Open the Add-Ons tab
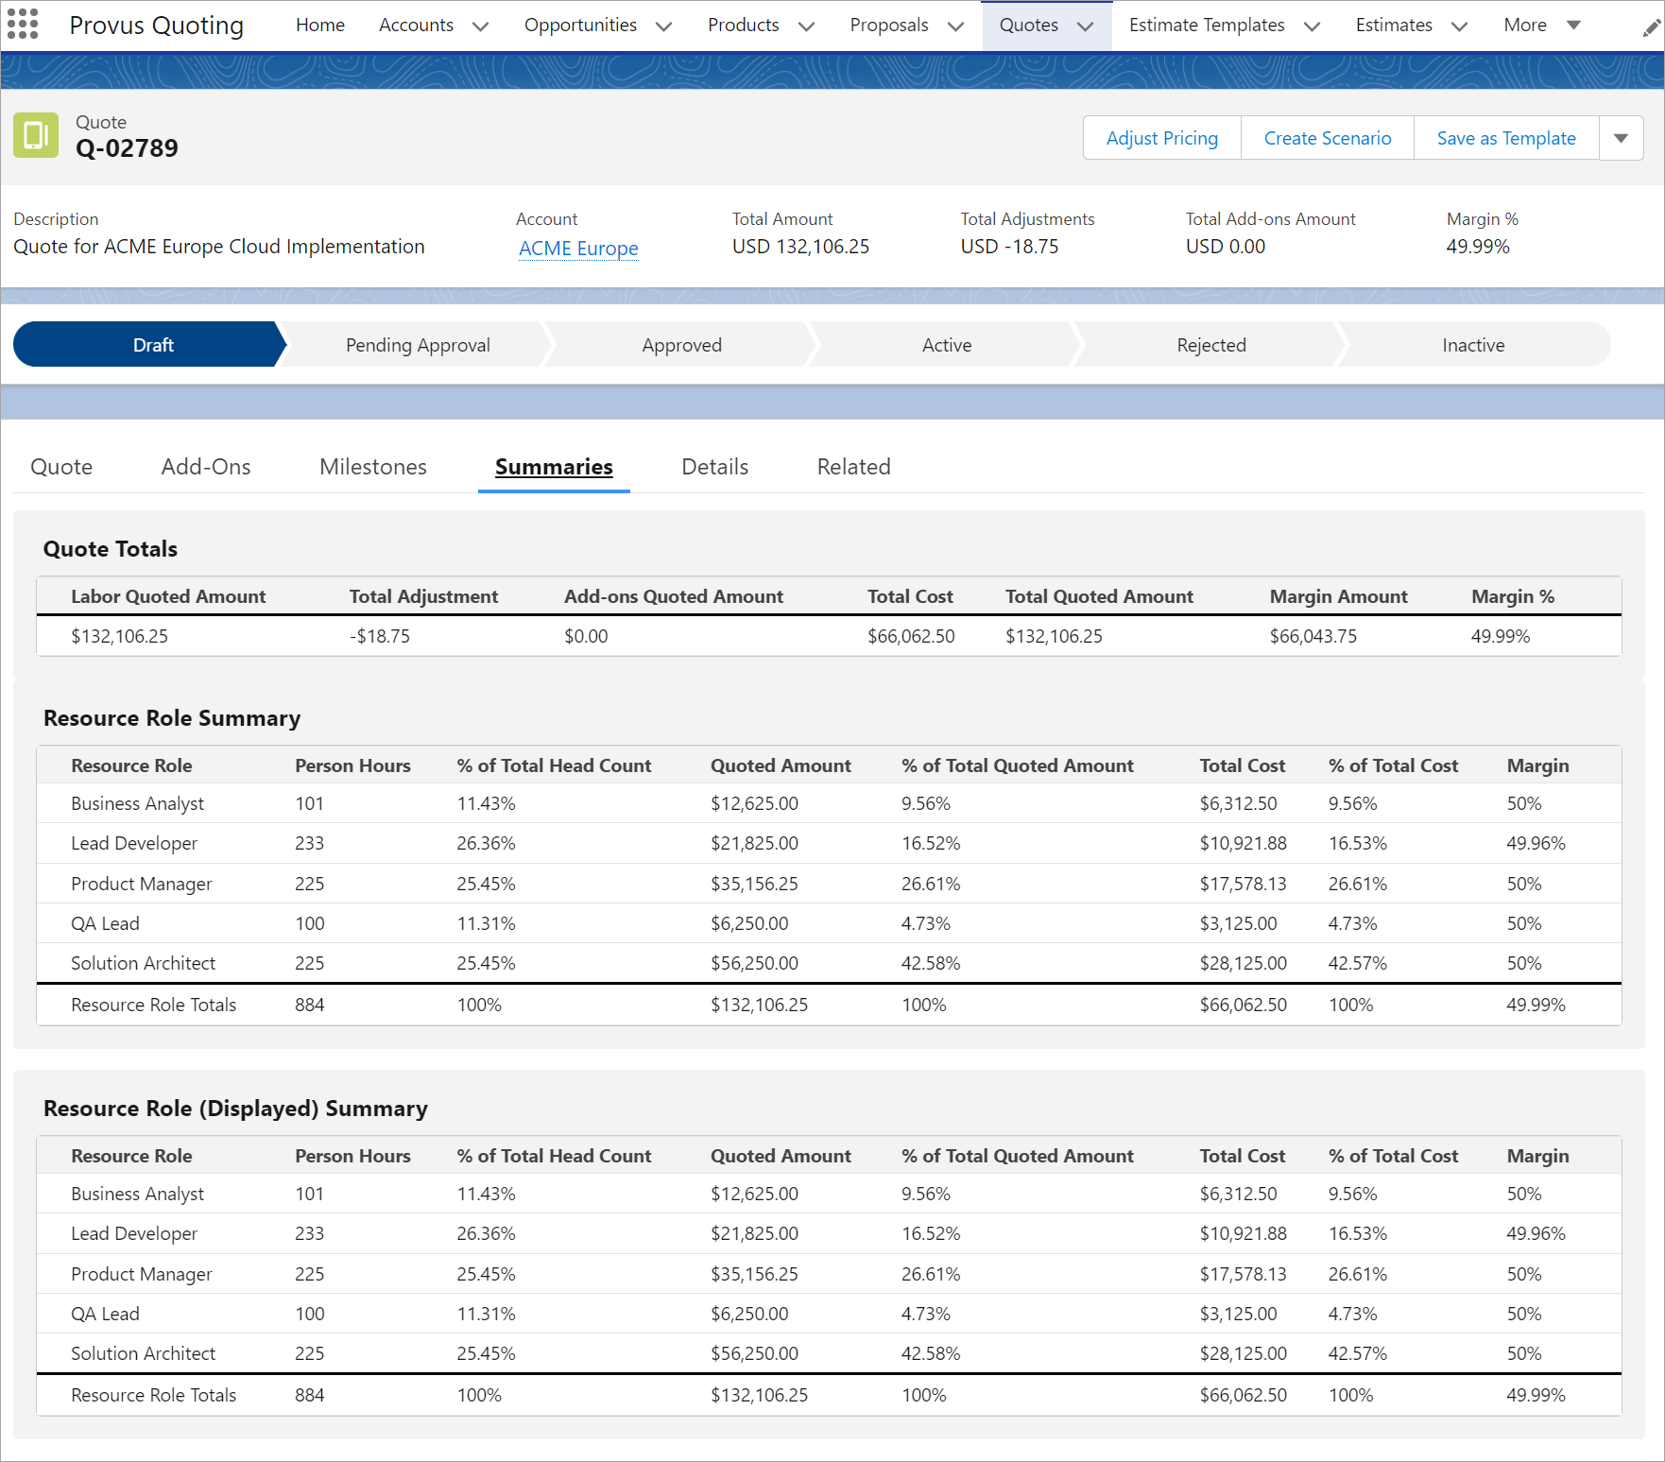Image resolution: width=1665 pixels, height=1462 pixels. [x=206, y=467]
